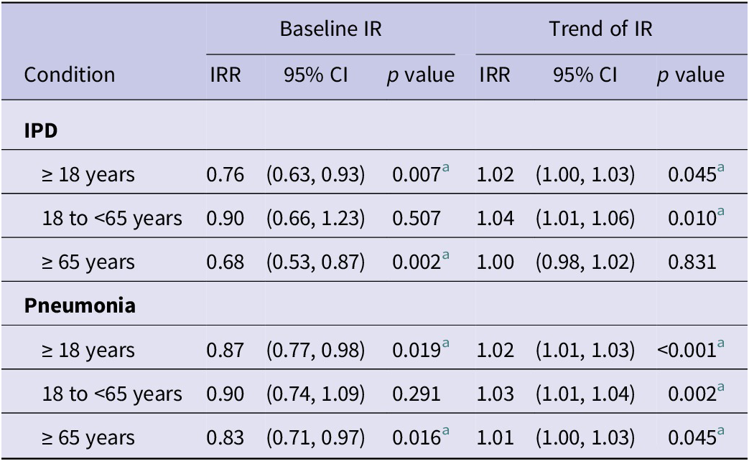
Task: Click footnote marker beside <0.001 p value
Action: click(x=721, y=343)
